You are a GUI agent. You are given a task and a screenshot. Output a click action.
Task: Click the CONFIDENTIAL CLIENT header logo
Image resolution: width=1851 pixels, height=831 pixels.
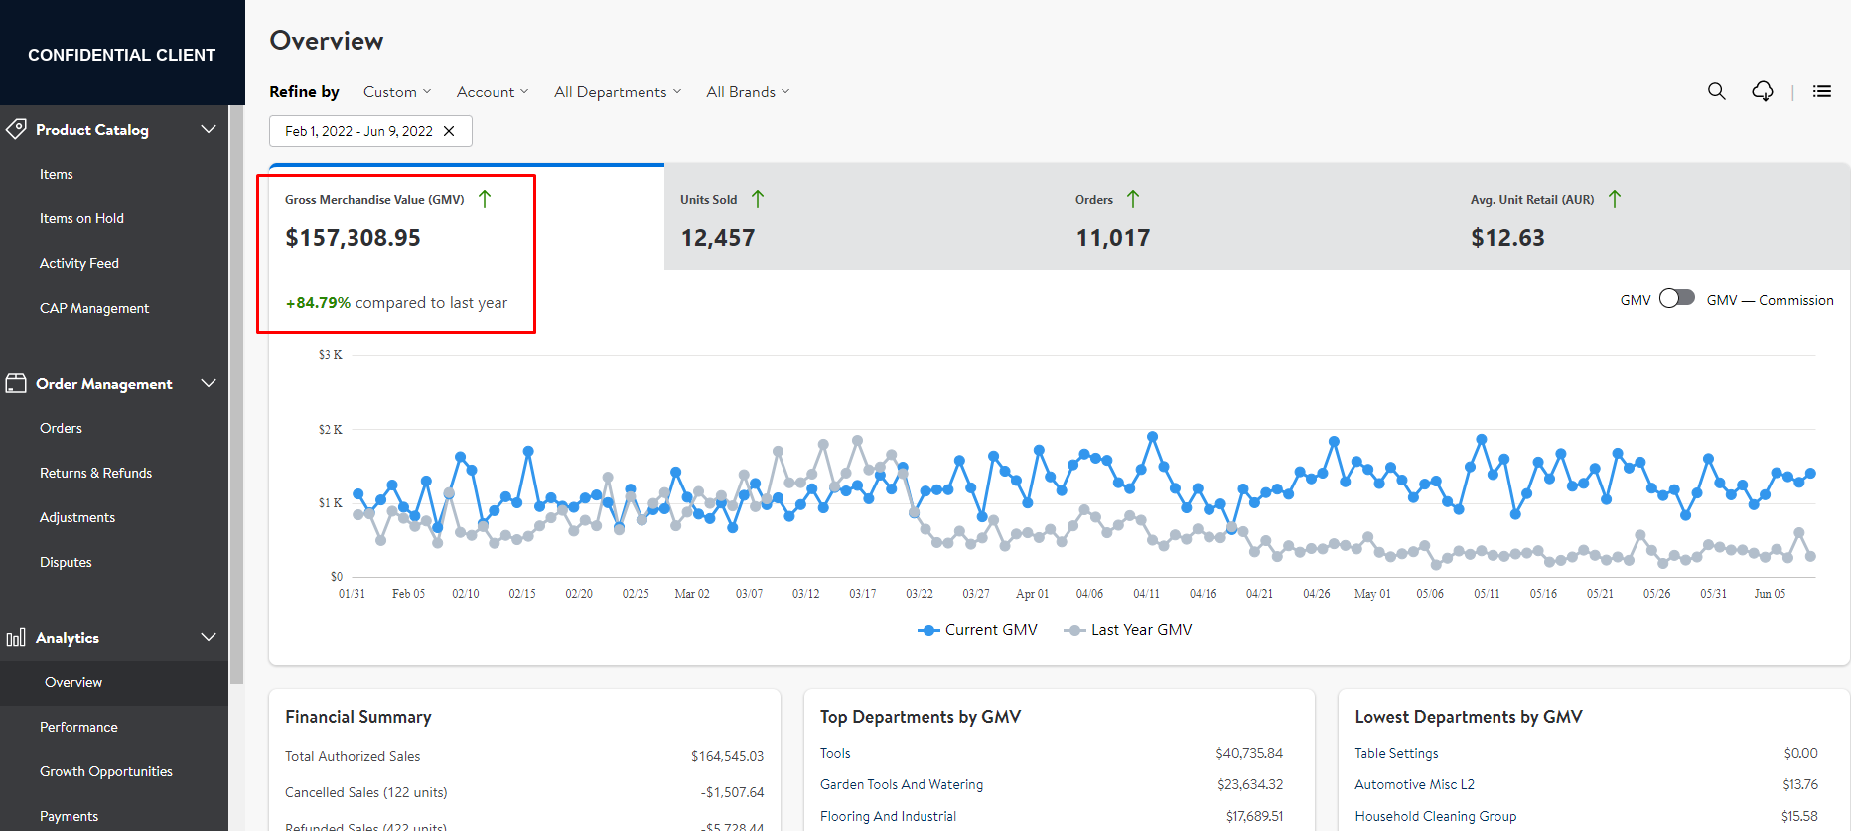click(x=121, y=55)
